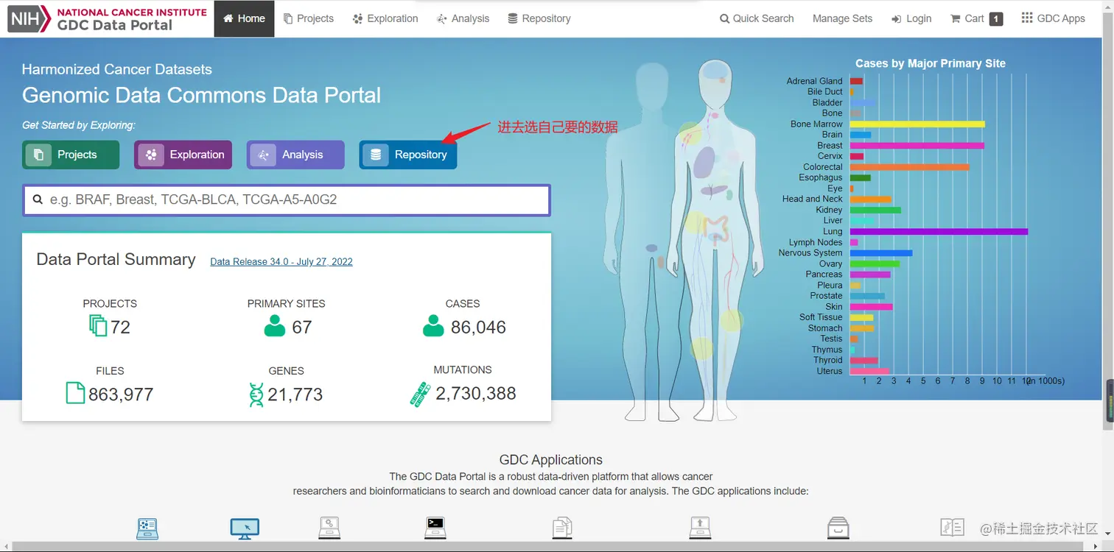Click the Nervous System bar in chart

click(x=881, y=252)
